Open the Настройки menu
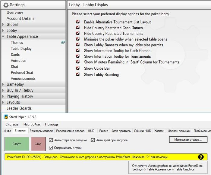Screen dimensions: 211x175 click(x=32, y=124)
